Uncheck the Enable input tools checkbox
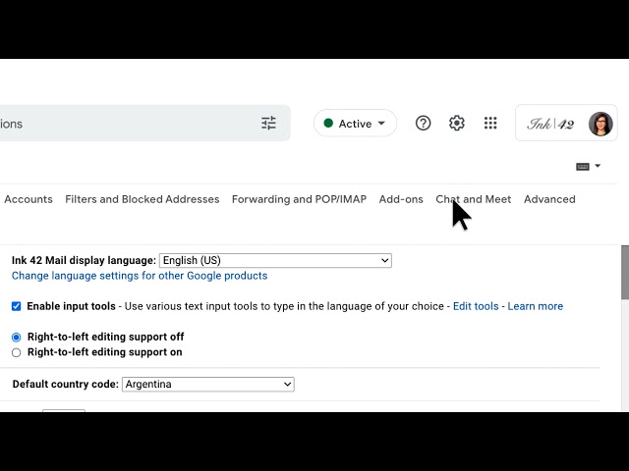This screenshot has height=471, width=629. click(x=17, y=306)
